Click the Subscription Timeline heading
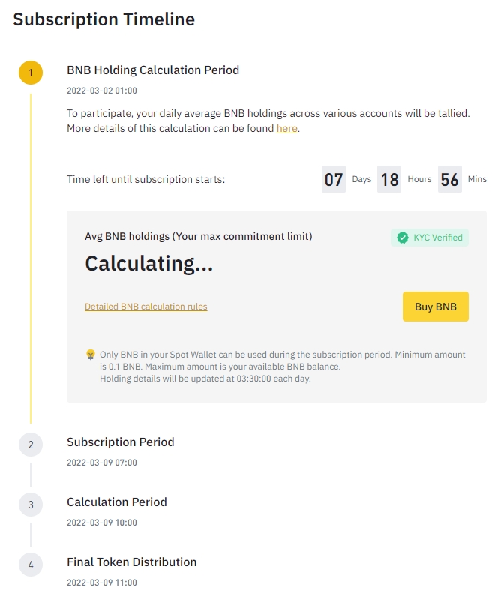The width and height of the screenshot is (504, 602). 104,20
